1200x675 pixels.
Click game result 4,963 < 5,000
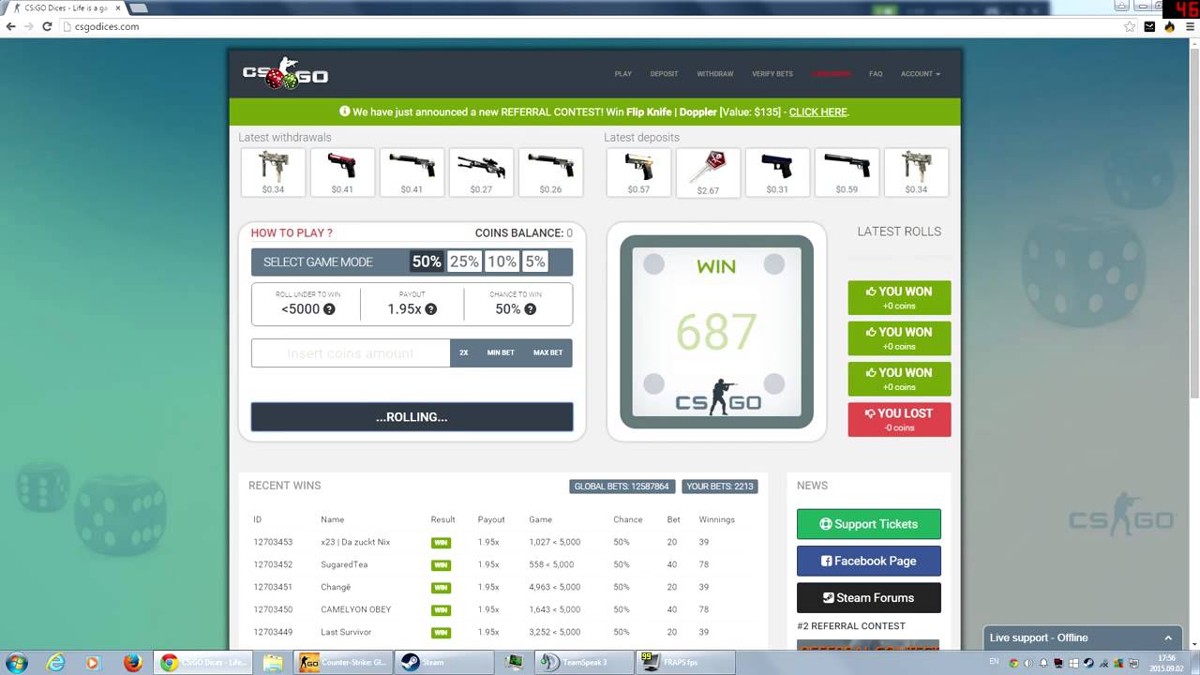(554, 587)
